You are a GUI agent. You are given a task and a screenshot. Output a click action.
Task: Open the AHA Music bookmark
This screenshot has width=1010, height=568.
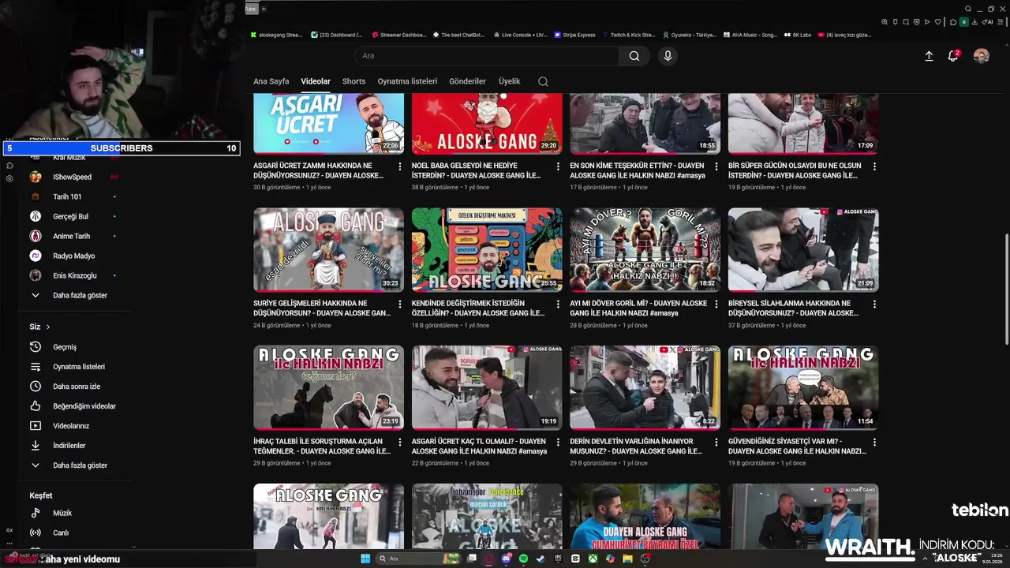pyautogui.click(x=750, y=35)
